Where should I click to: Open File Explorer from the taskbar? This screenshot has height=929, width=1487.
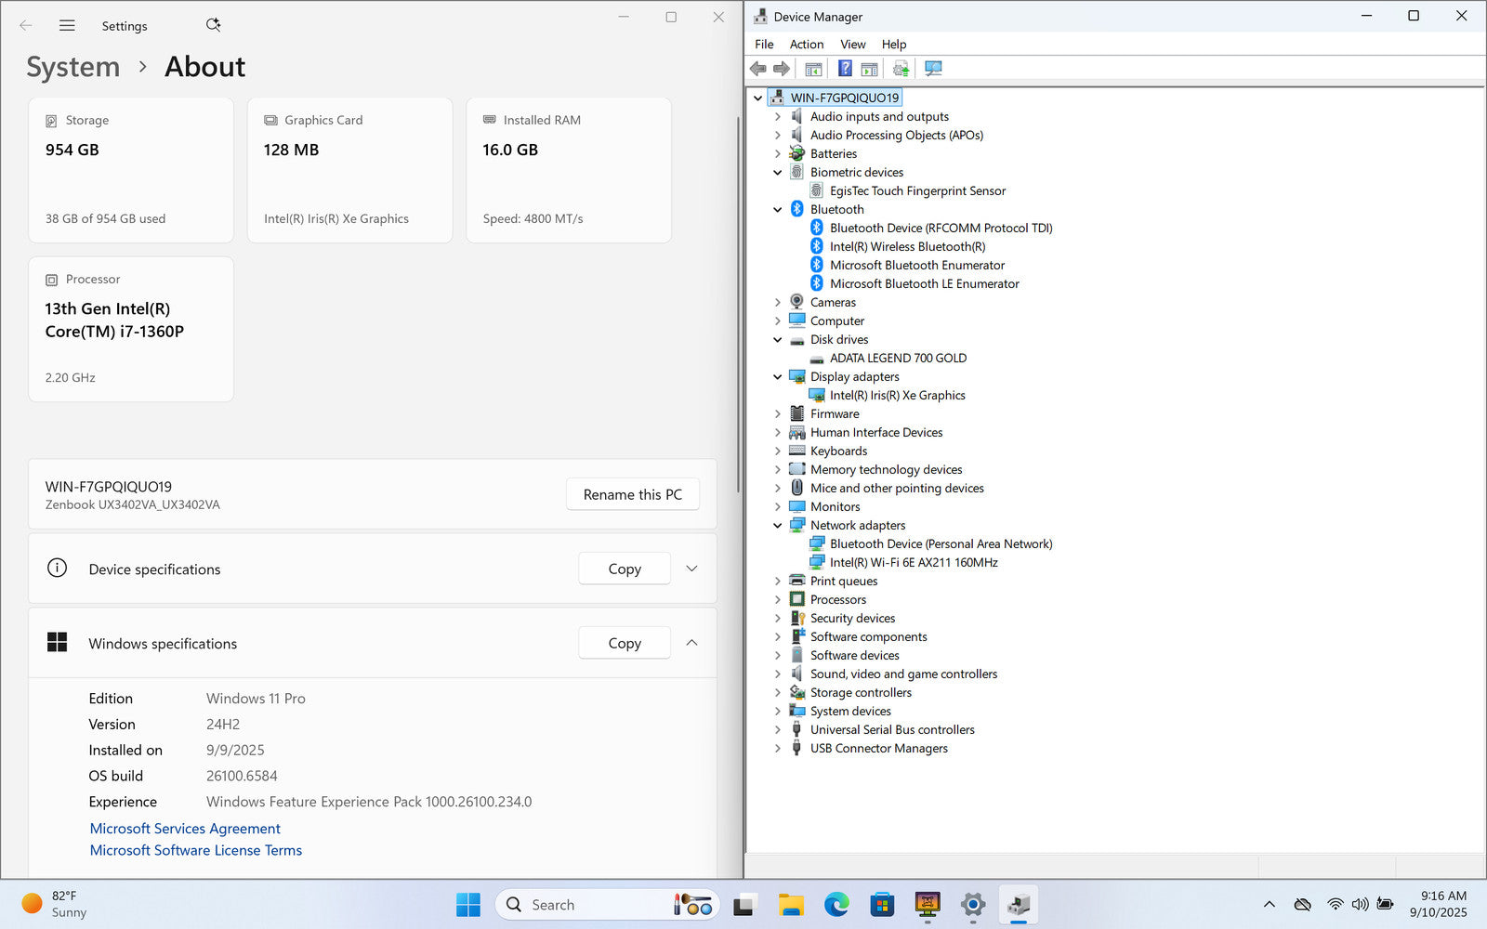point(791,904)
